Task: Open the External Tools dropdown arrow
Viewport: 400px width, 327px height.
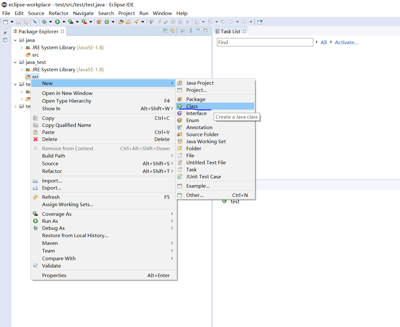Action: point(91,22)
